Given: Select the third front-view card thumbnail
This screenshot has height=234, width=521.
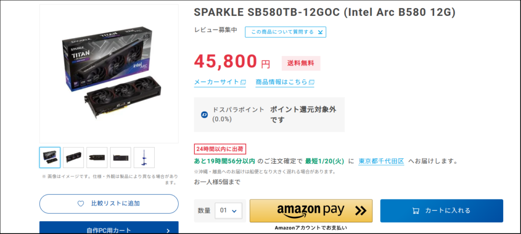Looking at the screenshot, I should point(97,158).
